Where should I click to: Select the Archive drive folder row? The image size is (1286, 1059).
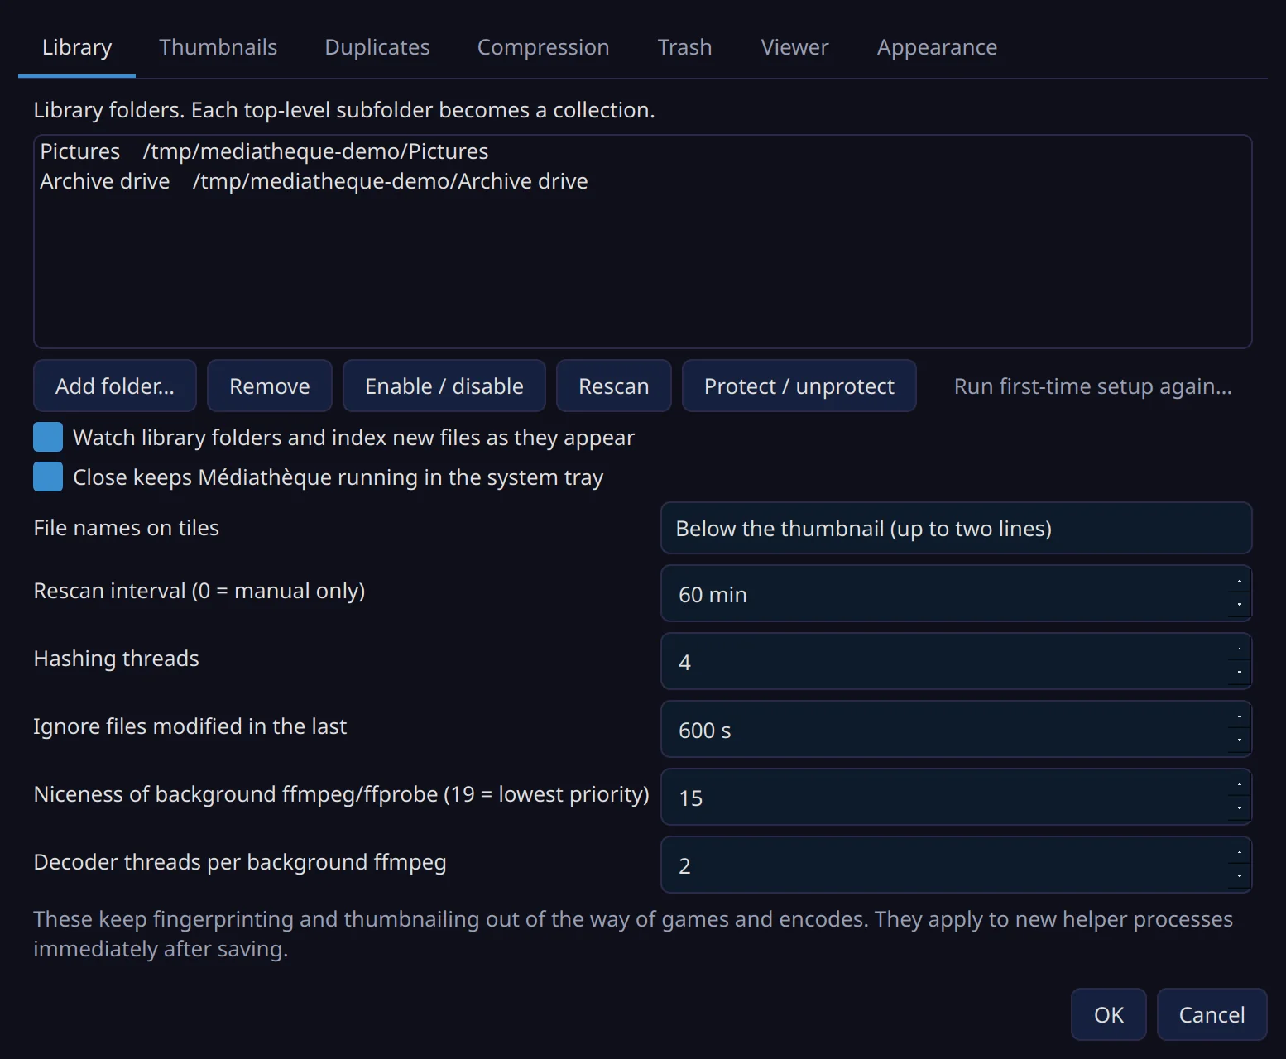642,181
